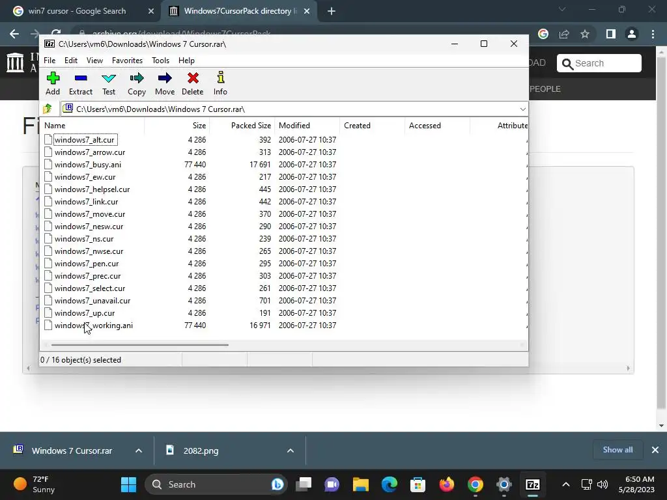Open the Help menu
This screenshot has height=500, width=667.
pos(186,61)
